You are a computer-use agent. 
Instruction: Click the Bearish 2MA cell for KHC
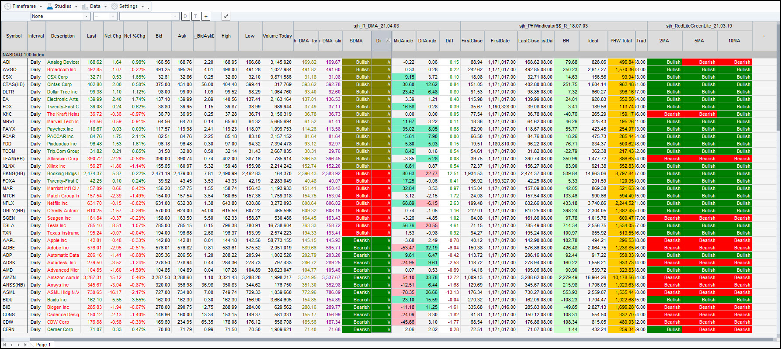coord(664,114)
